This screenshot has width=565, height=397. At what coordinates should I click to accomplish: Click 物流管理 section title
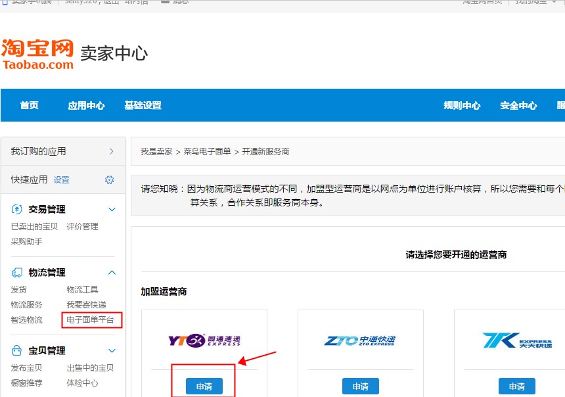pos(47,273)
